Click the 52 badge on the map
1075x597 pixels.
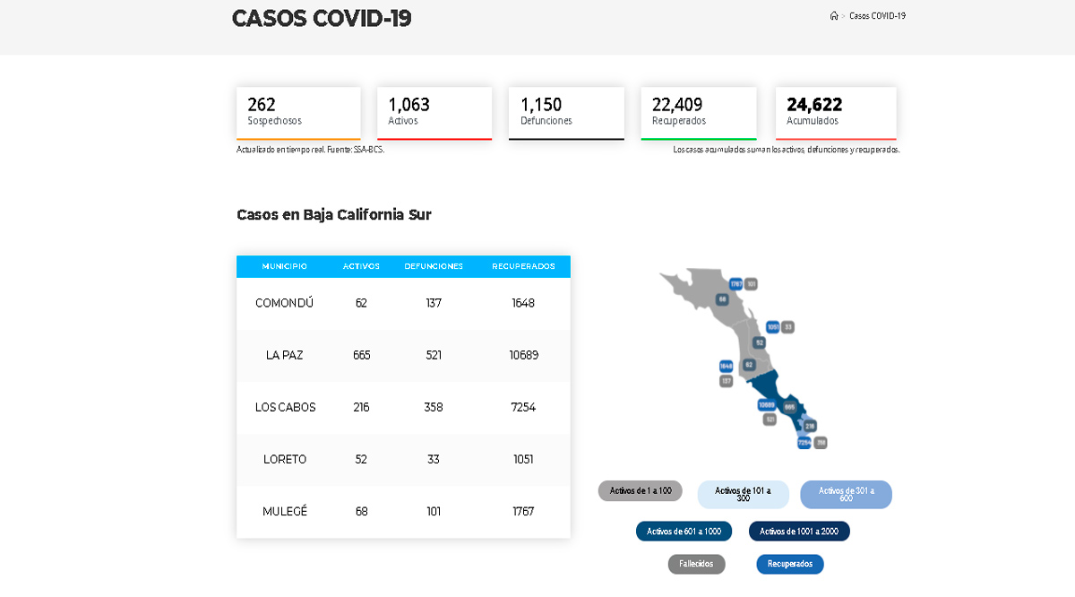760,342
